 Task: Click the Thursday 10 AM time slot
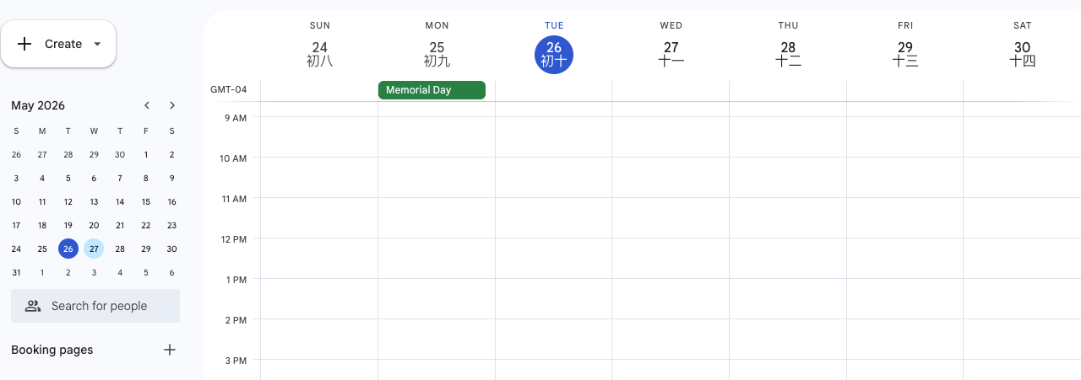(x=787, y=177)
